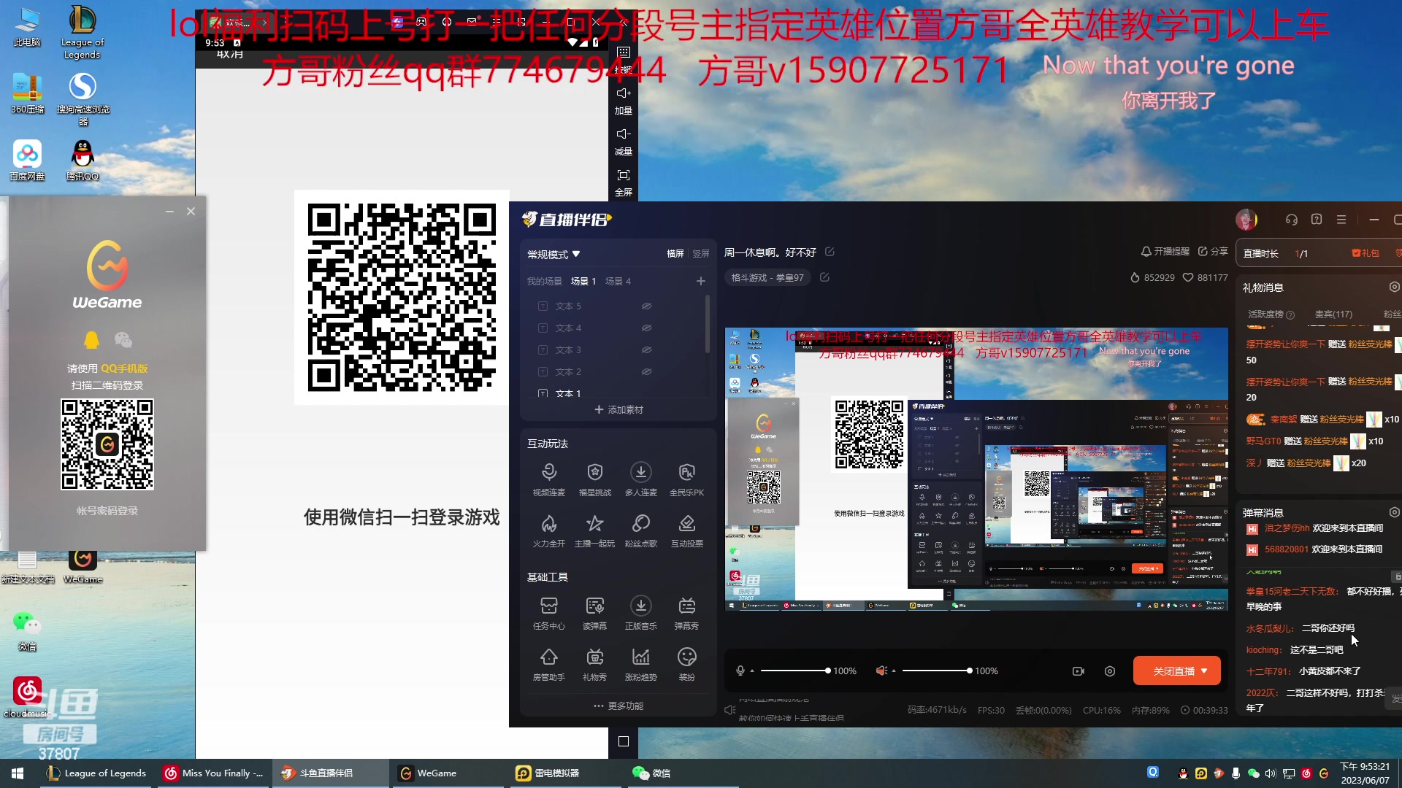
Task: Open 弹幕消息 panel settings
Action: [1394, 512]
